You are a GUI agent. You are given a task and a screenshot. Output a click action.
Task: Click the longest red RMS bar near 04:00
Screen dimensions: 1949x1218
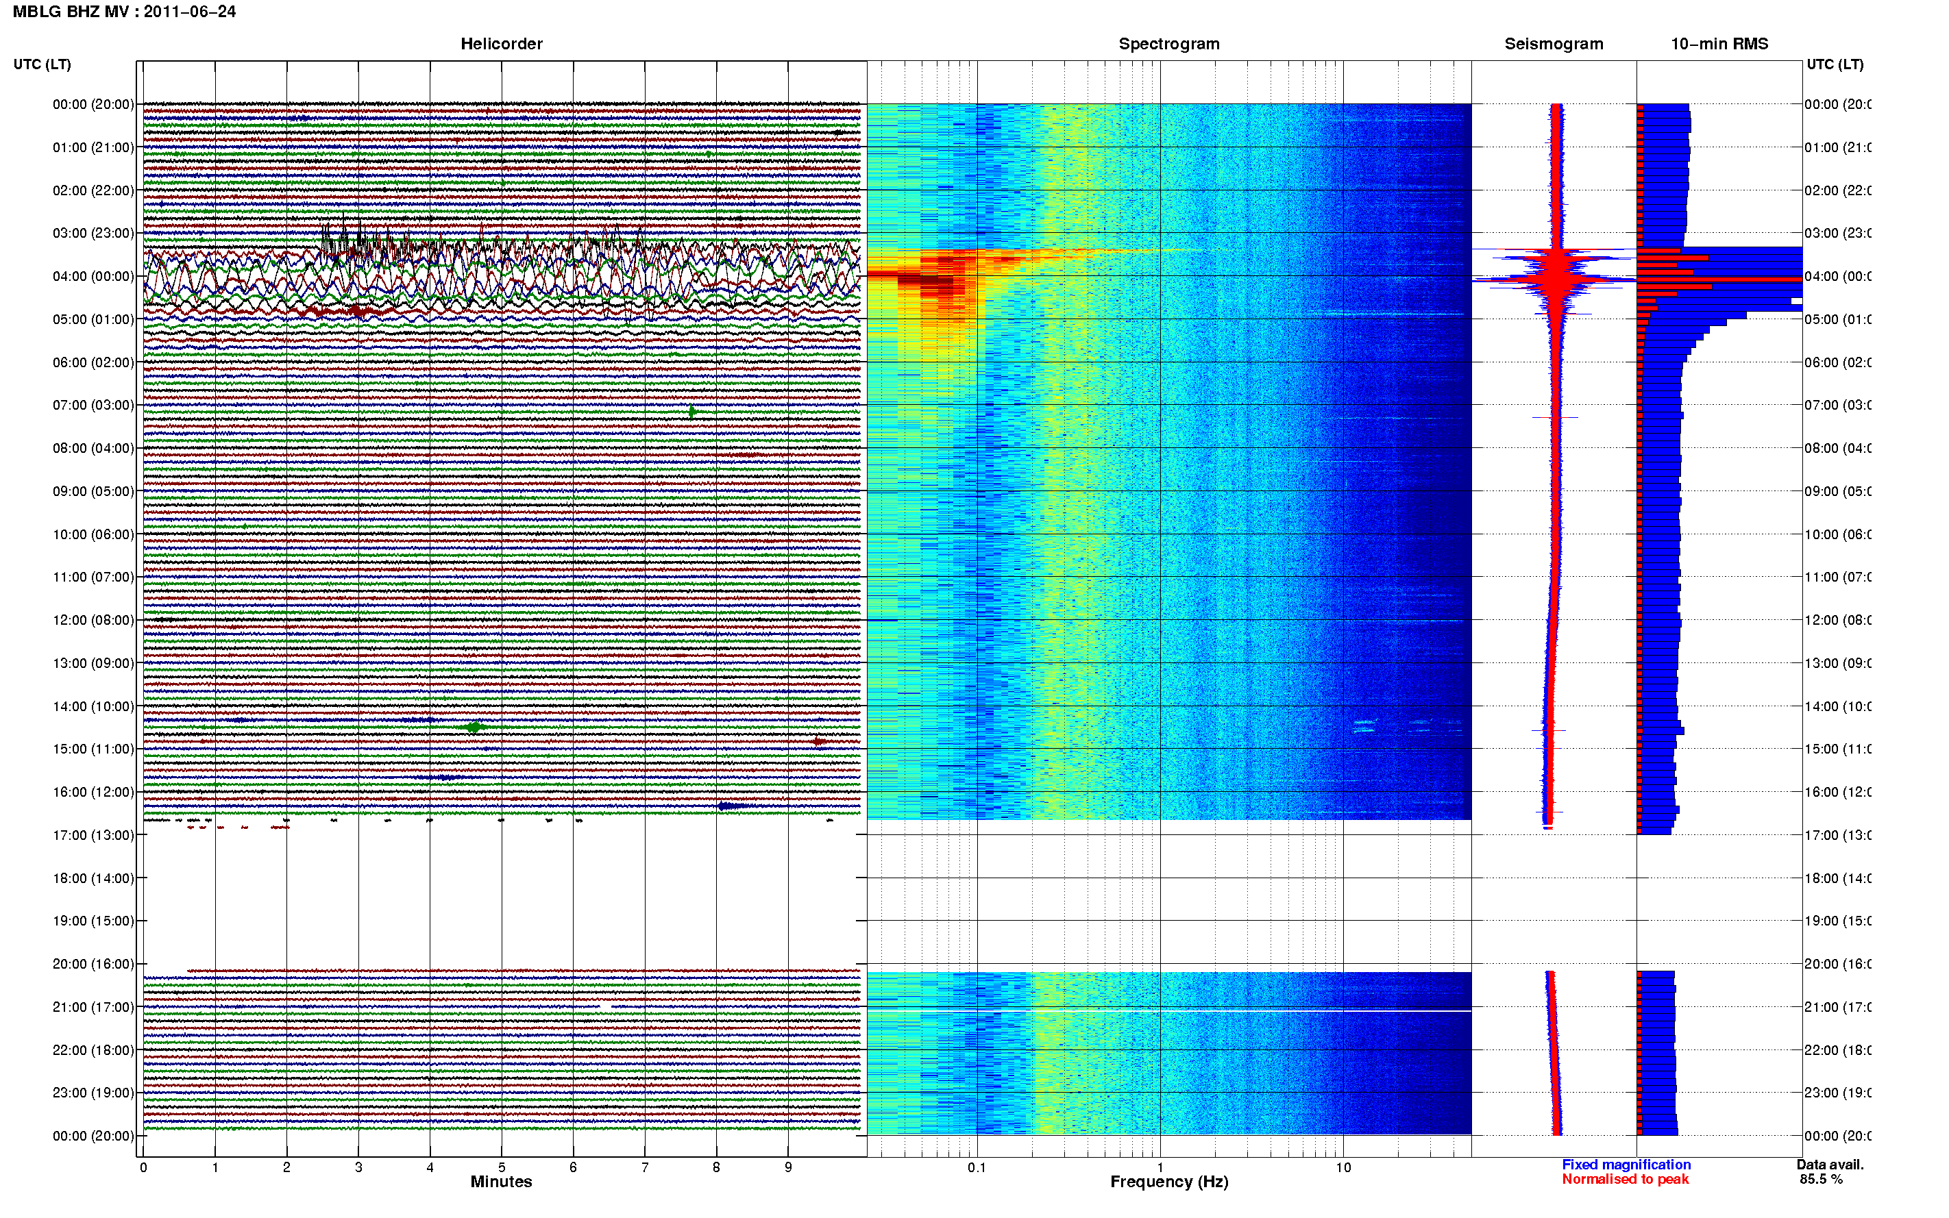pyautogui.click(x=1719, y=279)
